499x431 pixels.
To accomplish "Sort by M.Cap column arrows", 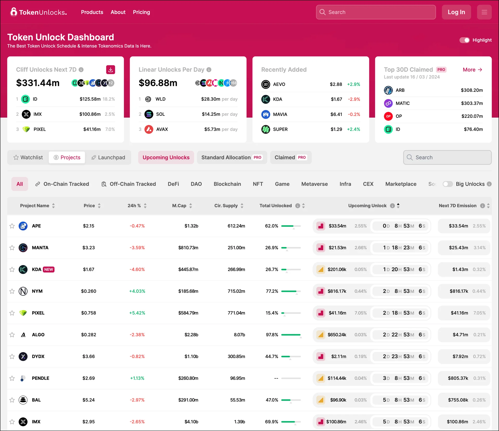I will click(191, 206).
